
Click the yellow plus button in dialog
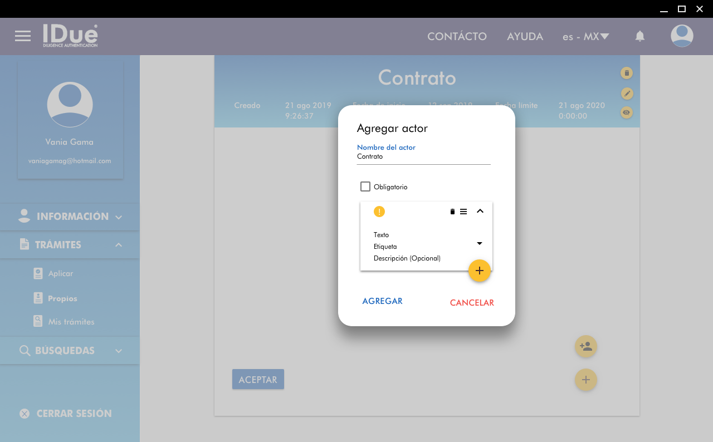[x=479, y=271]
